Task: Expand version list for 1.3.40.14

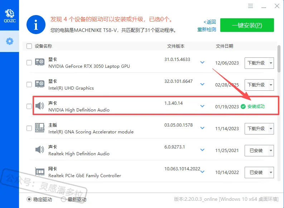Action: point(202,106)
